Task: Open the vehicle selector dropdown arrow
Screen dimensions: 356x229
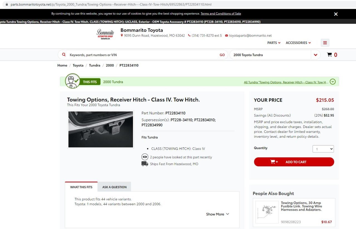Action: point(315,55)
